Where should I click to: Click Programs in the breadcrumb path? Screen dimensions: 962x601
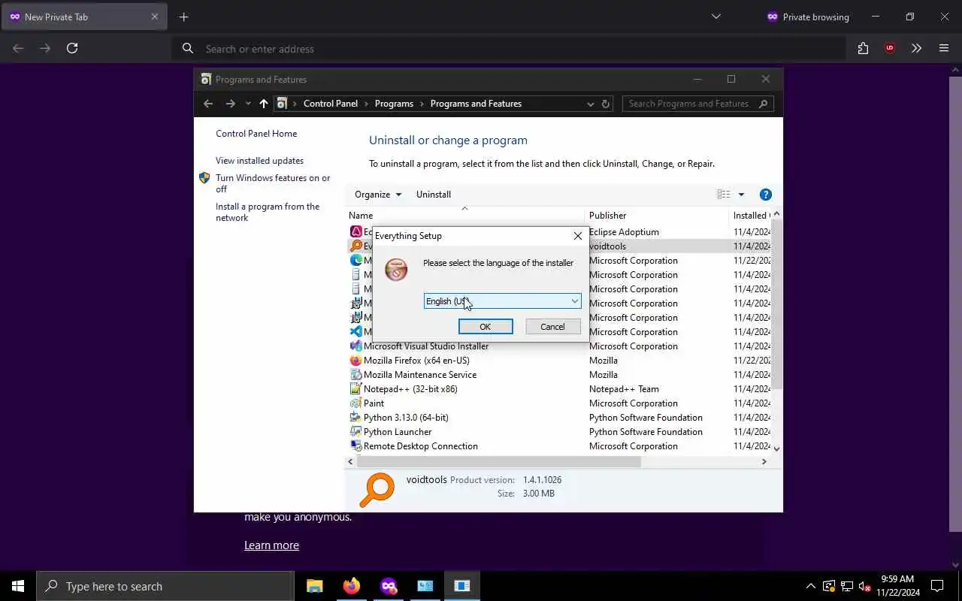click(394, 104)
